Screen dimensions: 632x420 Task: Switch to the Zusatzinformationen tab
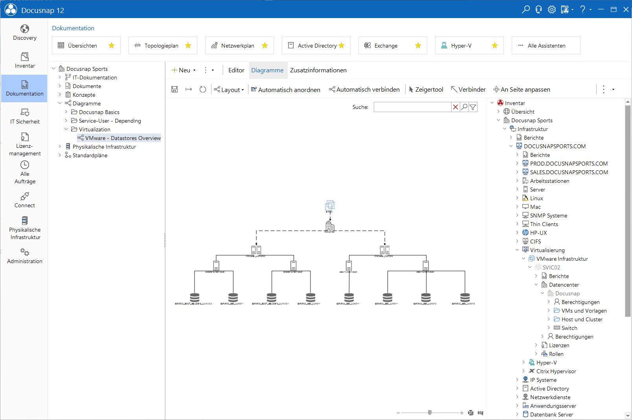318,70
